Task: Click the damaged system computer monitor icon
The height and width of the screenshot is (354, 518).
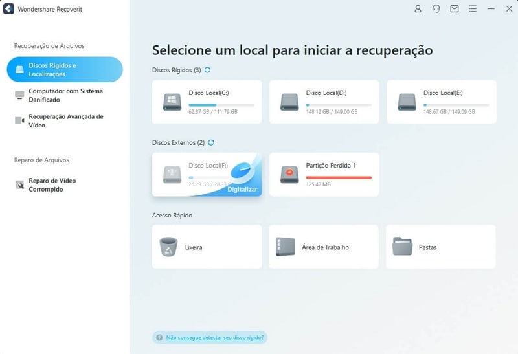Action: point(19,95)
